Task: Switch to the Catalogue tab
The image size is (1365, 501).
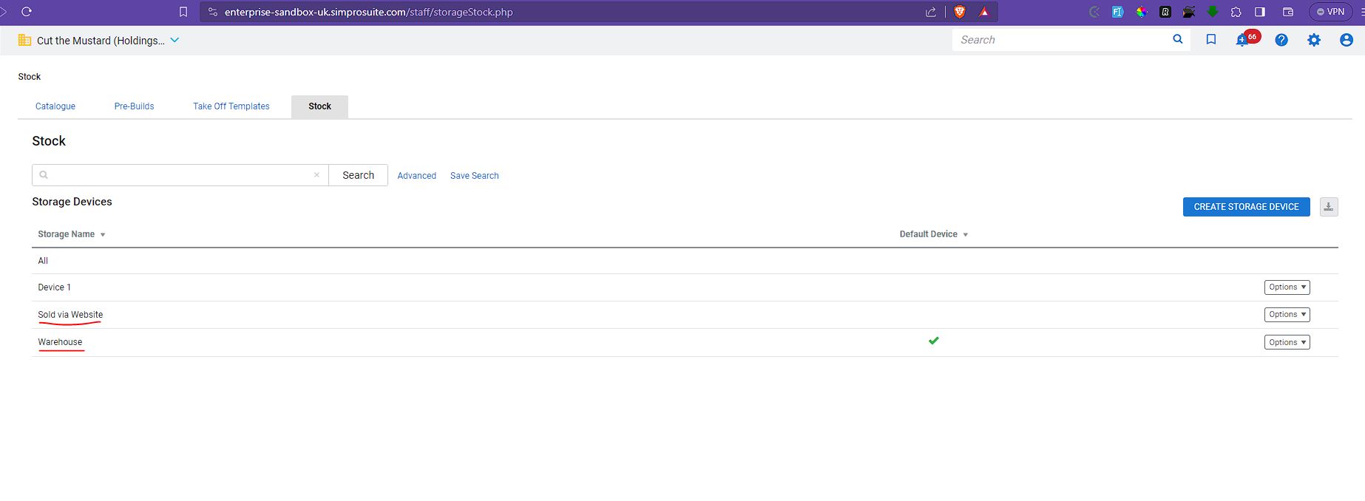Action: click(55, 106)
